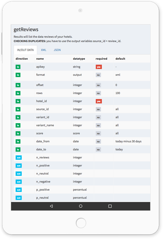Tap the Android home circle icon
This screenshot has width=163, height=239.
coord(81,206)
